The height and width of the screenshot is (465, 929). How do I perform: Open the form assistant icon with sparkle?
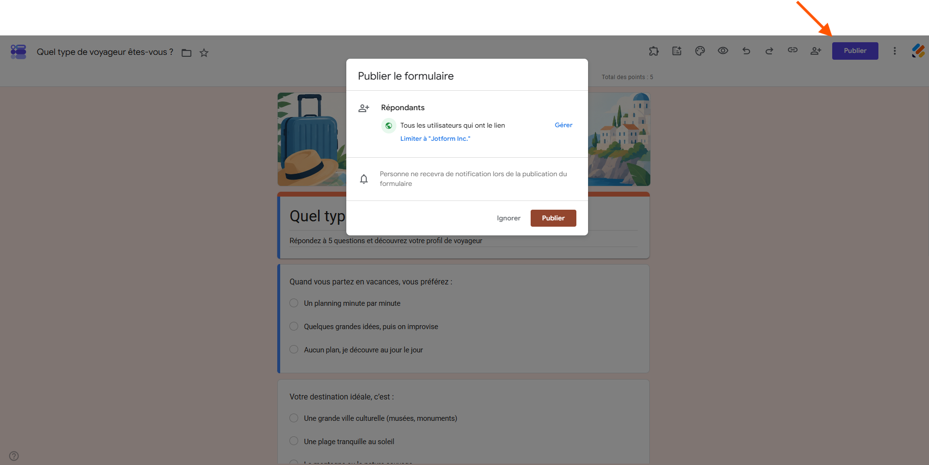click(677, 51)
